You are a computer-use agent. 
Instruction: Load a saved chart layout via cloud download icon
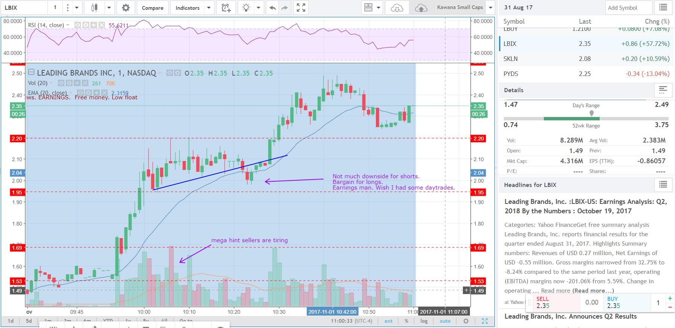coord(397,8)
